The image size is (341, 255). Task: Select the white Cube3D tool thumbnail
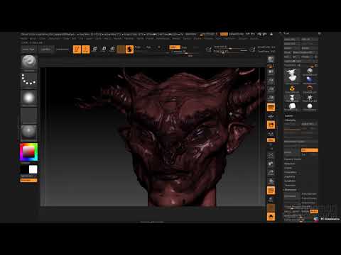[292, 106]
